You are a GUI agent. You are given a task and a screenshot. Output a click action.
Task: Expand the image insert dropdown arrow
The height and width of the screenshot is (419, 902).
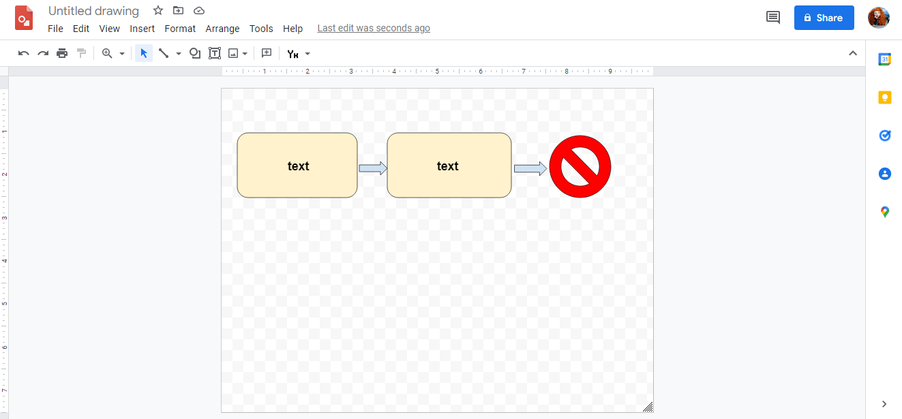point(245,53)
